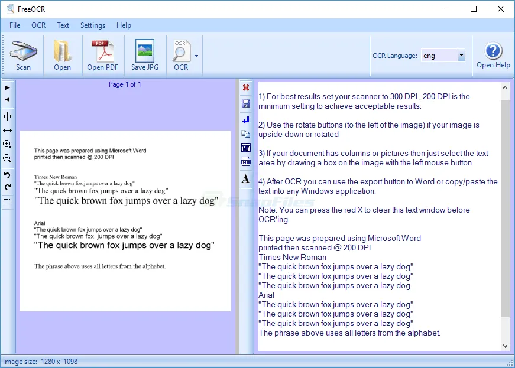Screen dimensions: 515x368
Task: Go to the next page arrow
Action: click(x=7, y=88)
